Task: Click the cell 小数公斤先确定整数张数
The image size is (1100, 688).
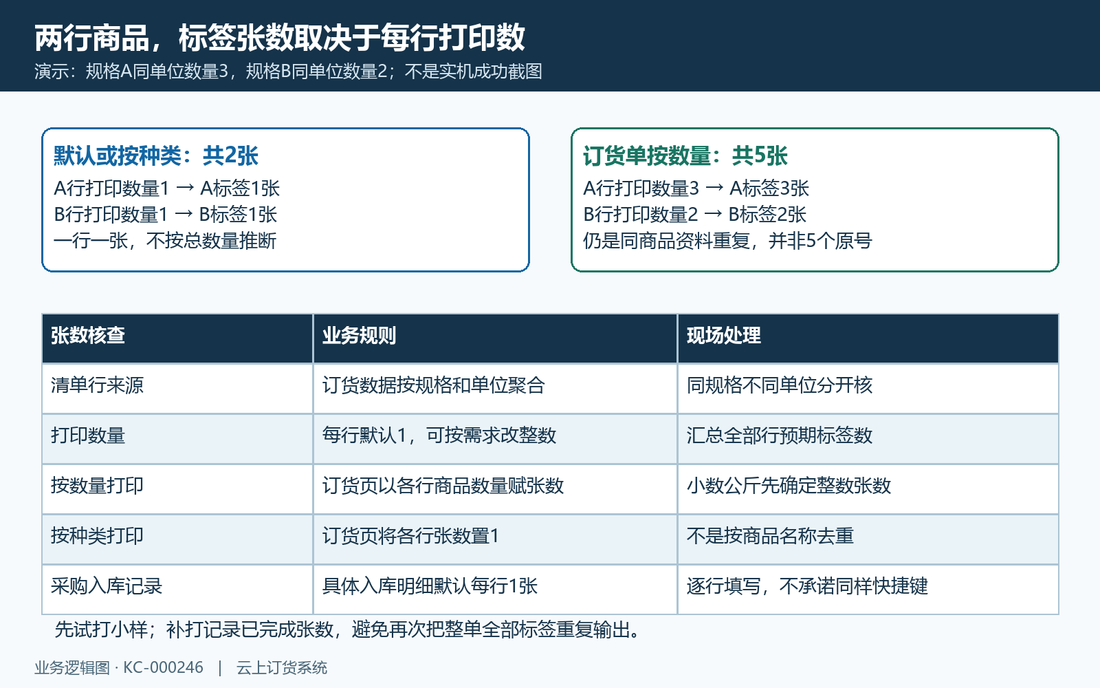Action: pyautogui.click(x=868, y=488)
